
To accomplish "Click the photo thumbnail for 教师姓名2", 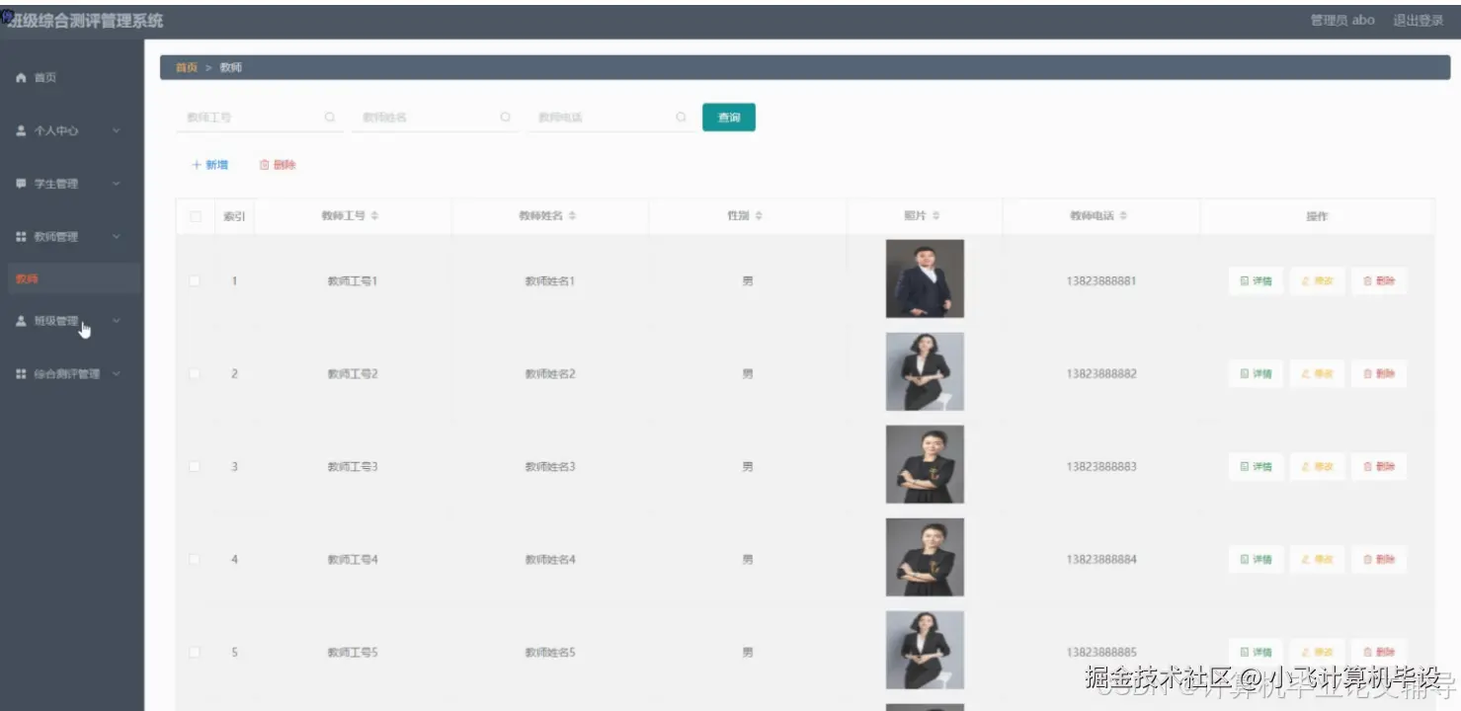I will click(925, 371).
